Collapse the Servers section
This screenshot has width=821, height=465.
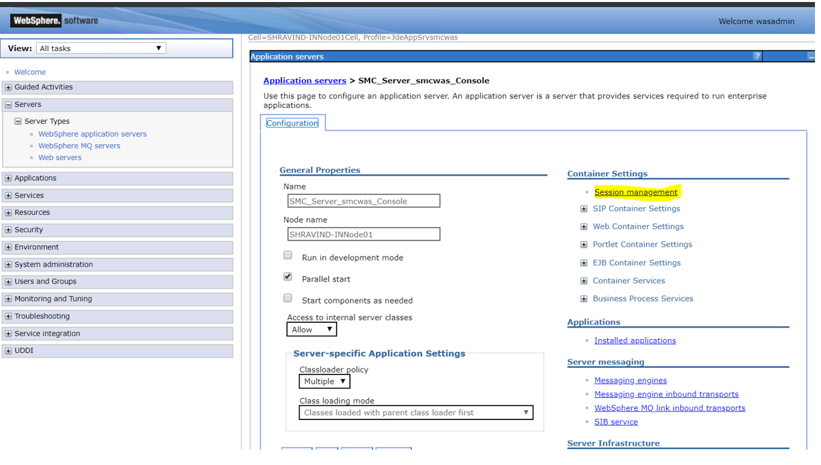click(x=8, y=105)
